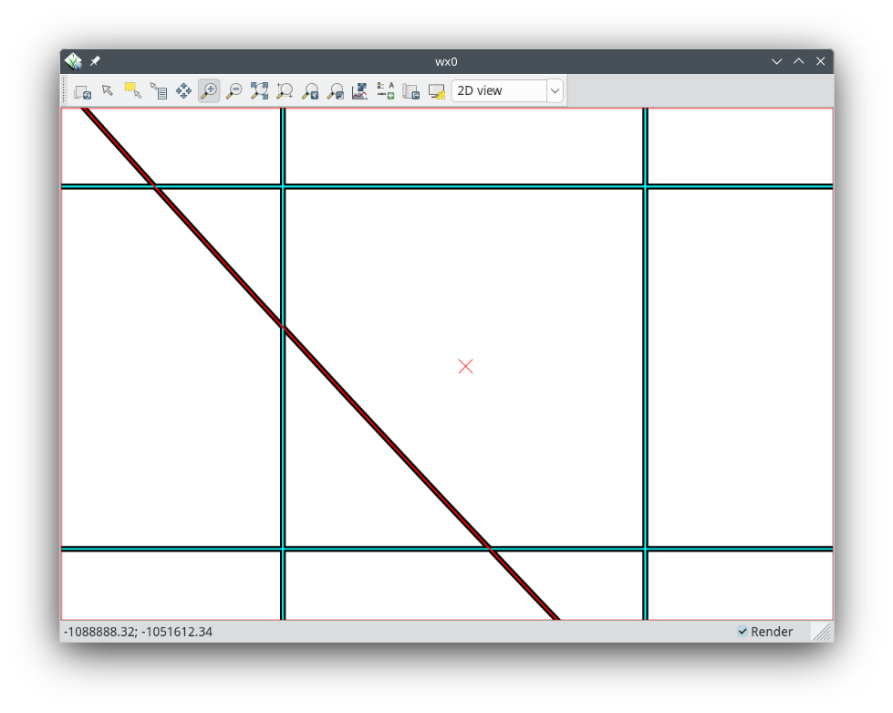Click the pin window icon in title bar
This screenshot has height=713, width=893.
[x=95, y=61]
